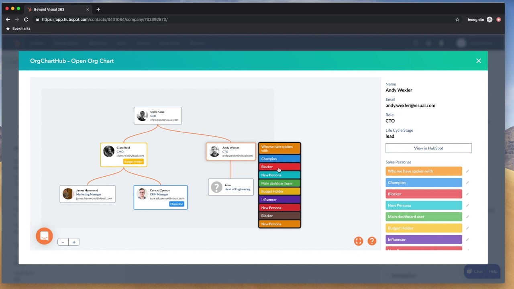Click the orange fullscreen fit-chart icon
Viewport: 514px width, 289px height.
(358, 241)
